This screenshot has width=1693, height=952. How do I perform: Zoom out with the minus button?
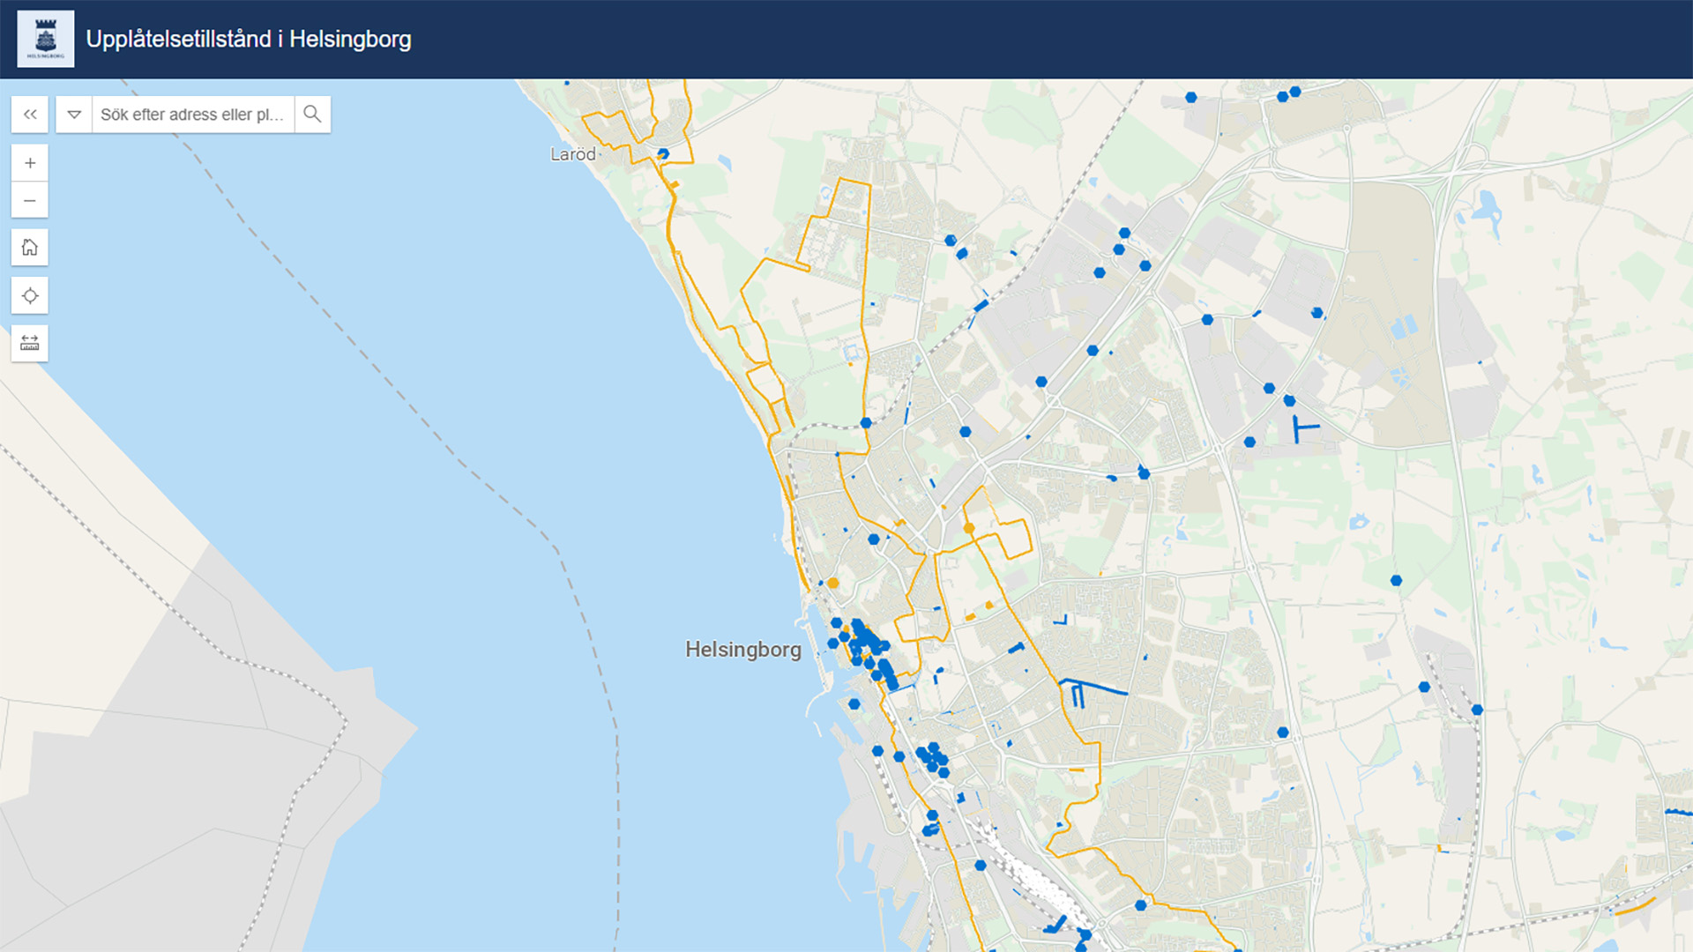coord(30,200)
